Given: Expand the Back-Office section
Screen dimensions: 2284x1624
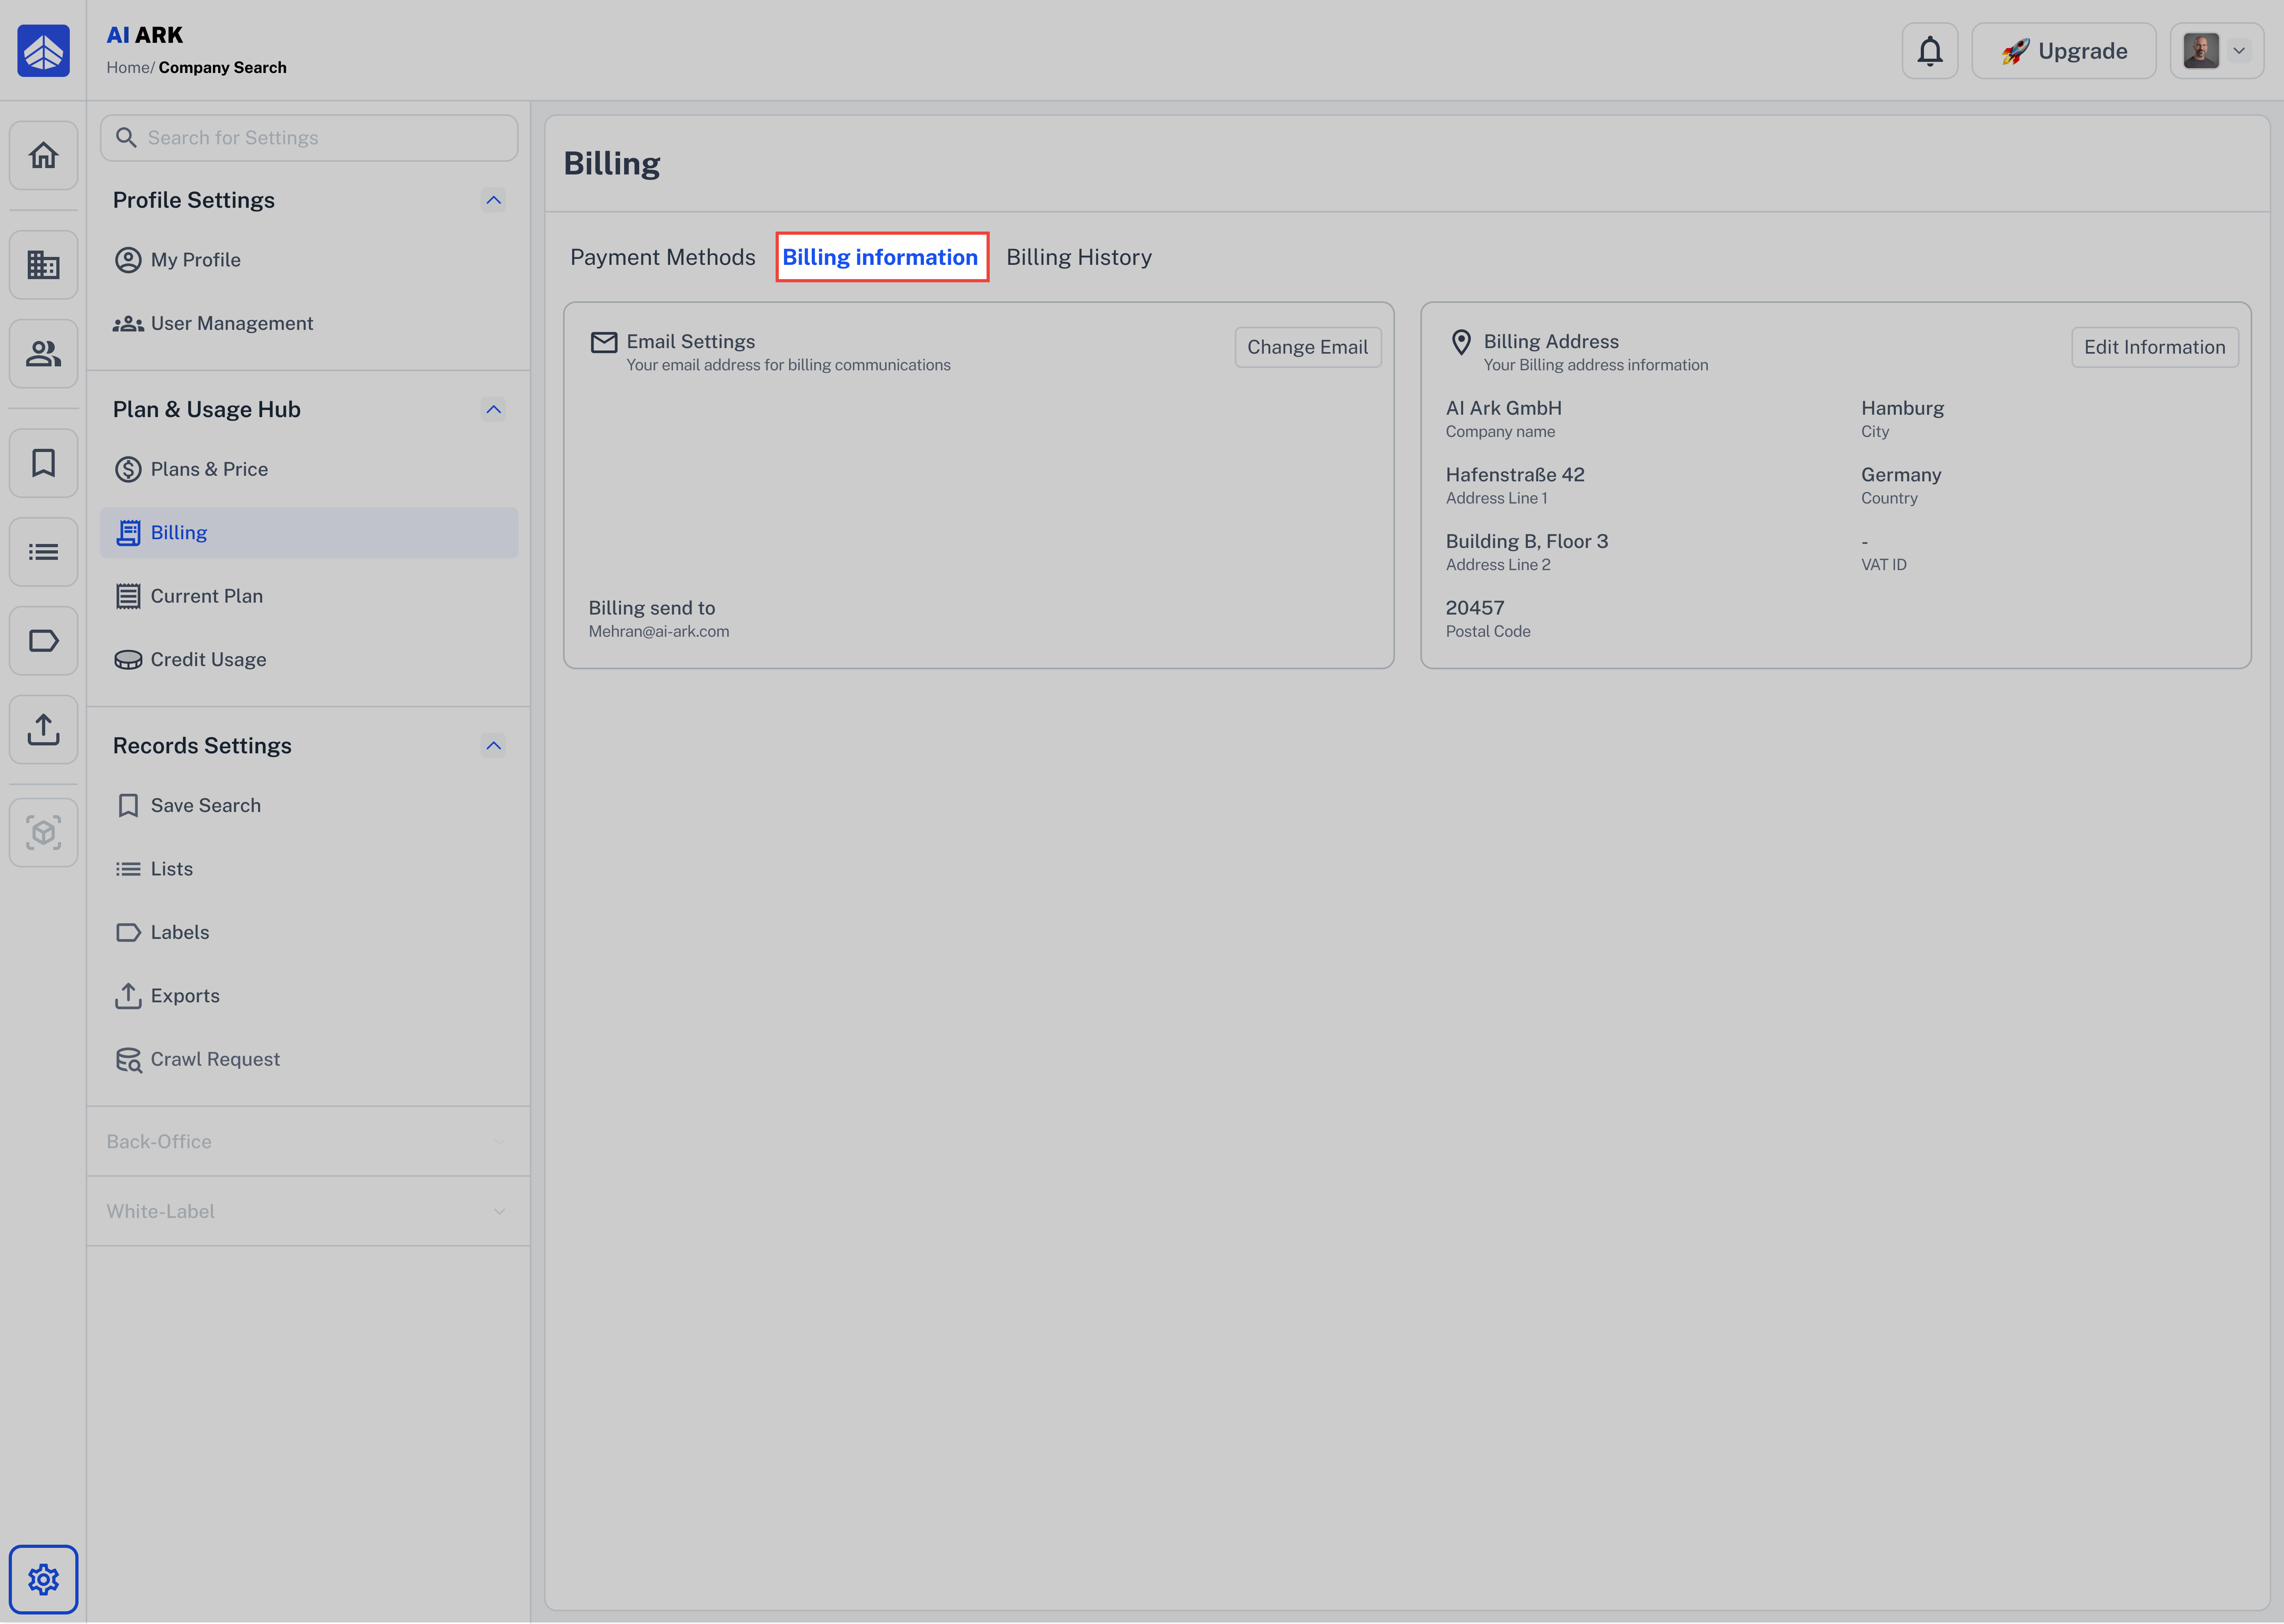Looking at the screenshot, I should tap(308, 1141).
